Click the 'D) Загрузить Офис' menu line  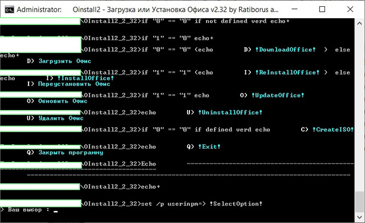(x=59, y=61)
